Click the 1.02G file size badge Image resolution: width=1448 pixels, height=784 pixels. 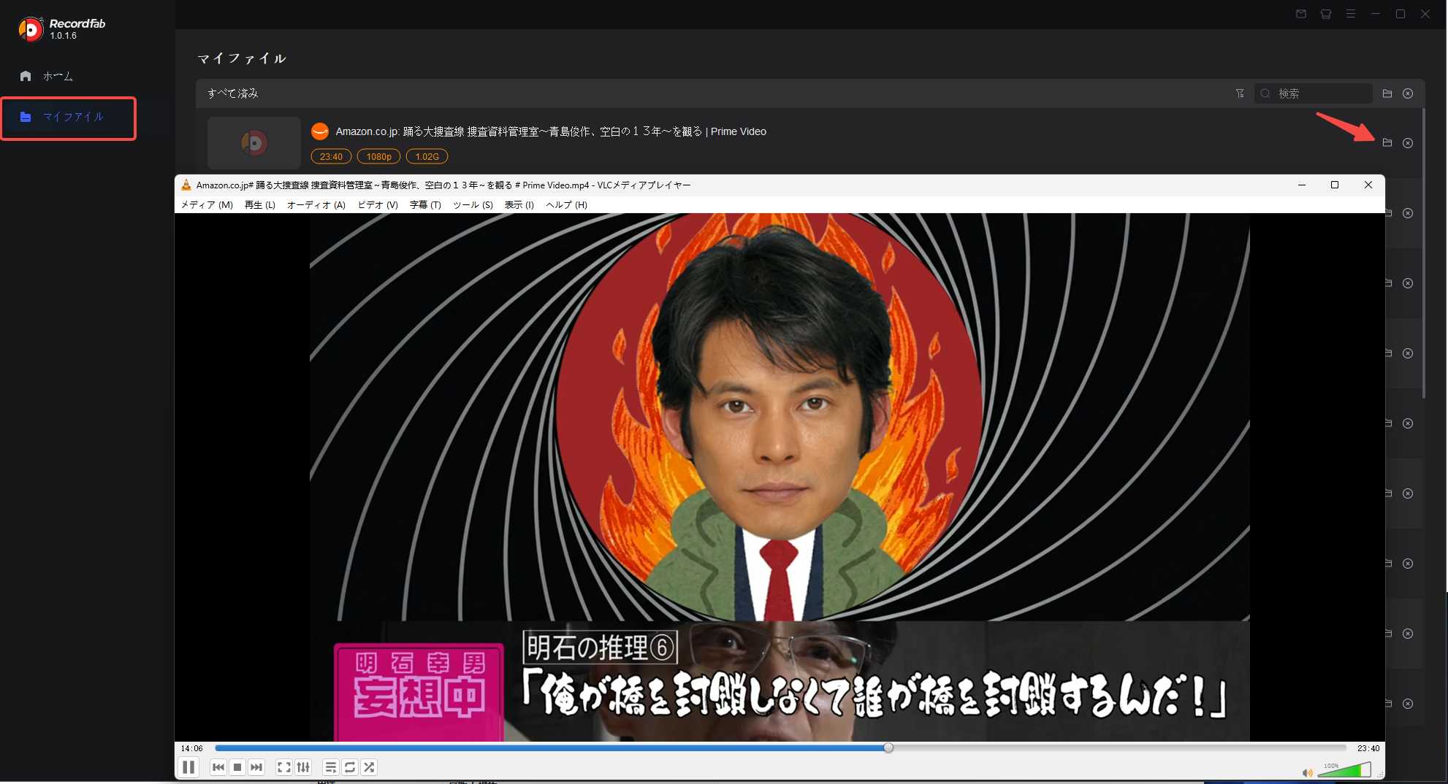[427, 156]
